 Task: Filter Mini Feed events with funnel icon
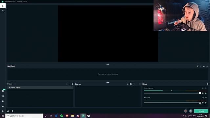(198, 66)
